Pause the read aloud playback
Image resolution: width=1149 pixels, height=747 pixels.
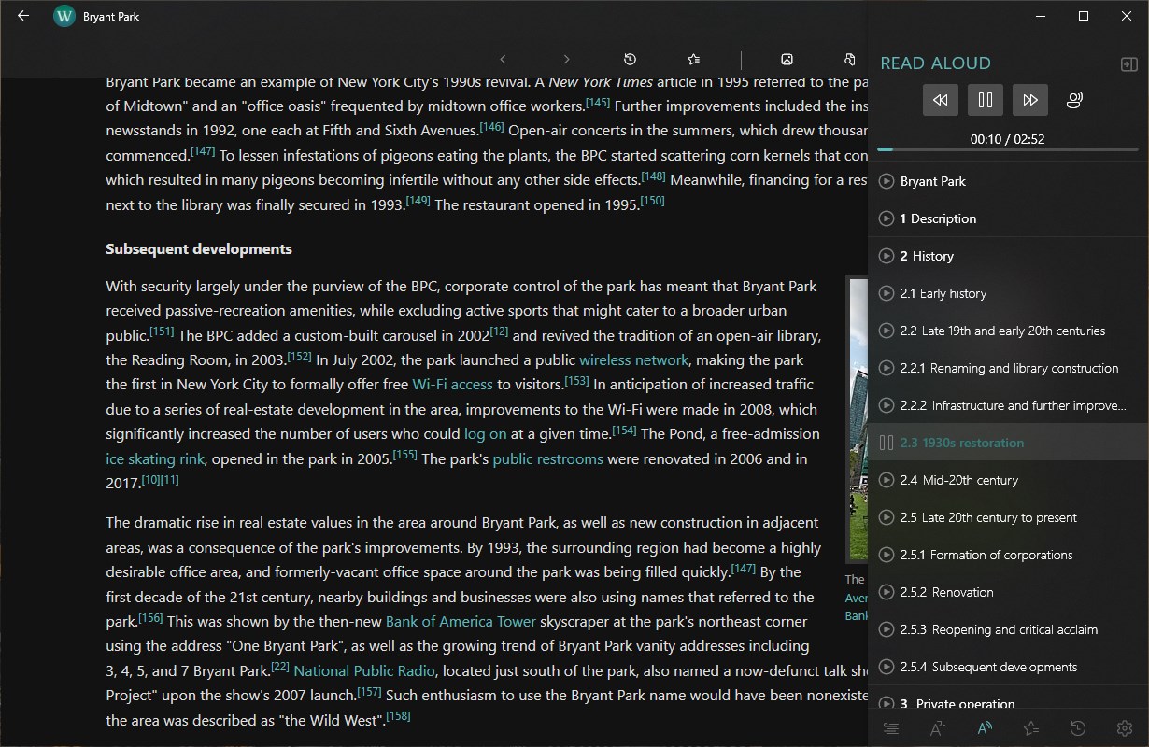(x=986, y=100)
